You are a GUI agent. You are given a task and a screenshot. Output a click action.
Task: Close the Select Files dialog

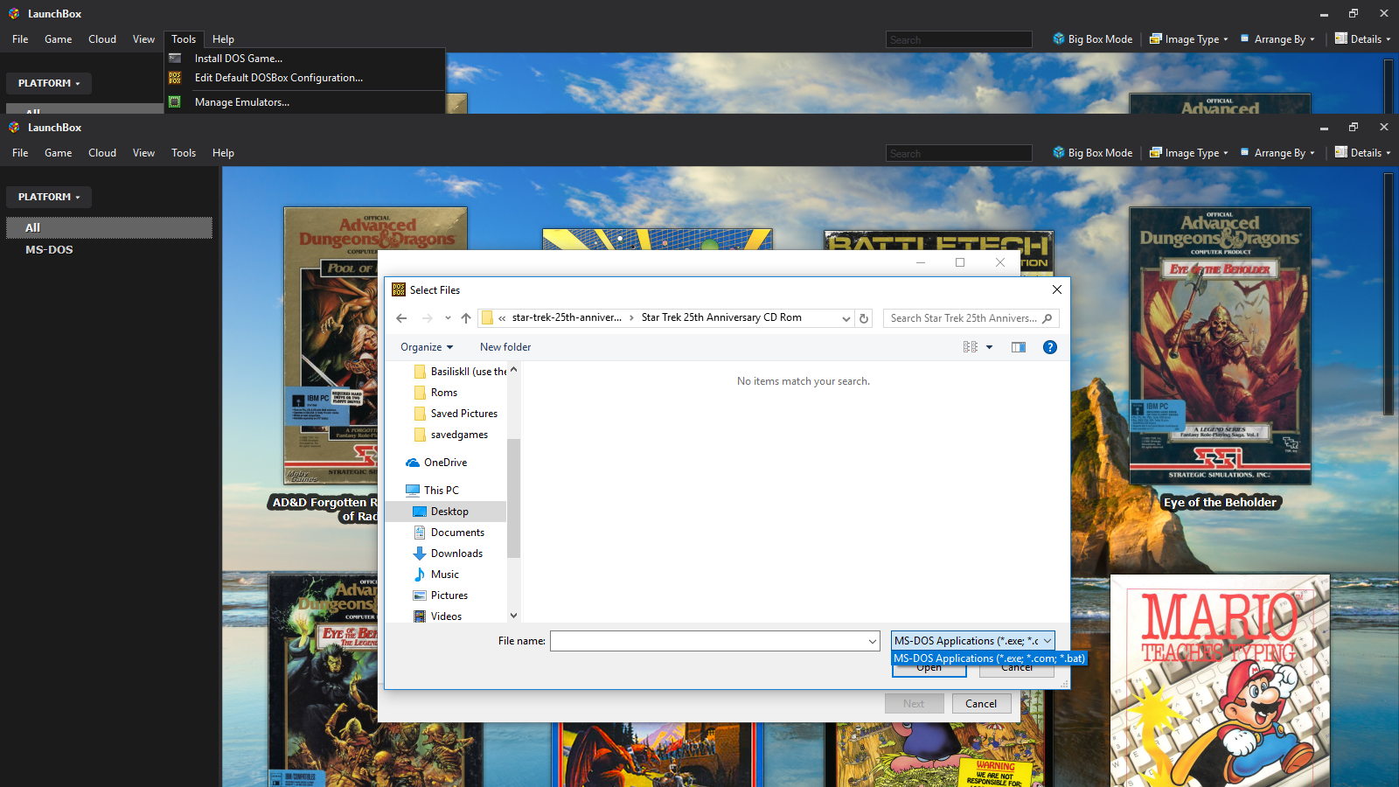1057,289
